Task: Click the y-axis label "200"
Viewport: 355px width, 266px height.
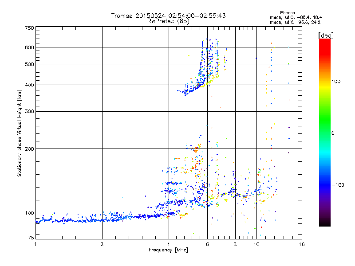Action: click(x=30, y=149)
